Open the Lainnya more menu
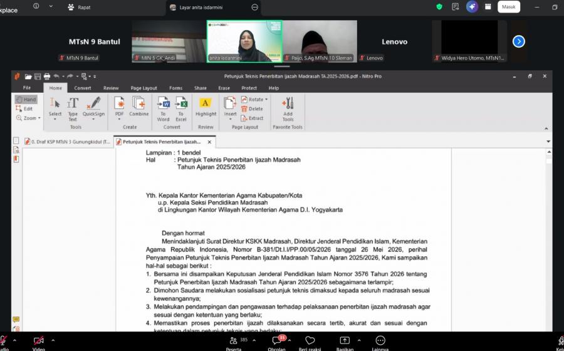 380,343
